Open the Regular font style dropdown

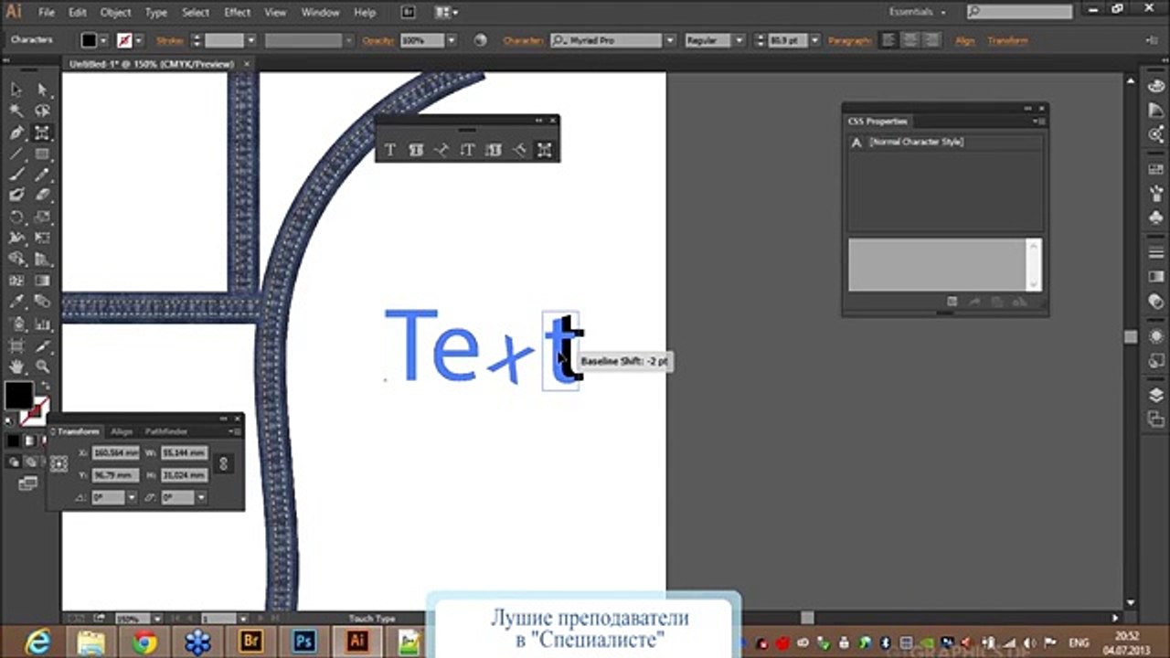click(x=739, y=41)
